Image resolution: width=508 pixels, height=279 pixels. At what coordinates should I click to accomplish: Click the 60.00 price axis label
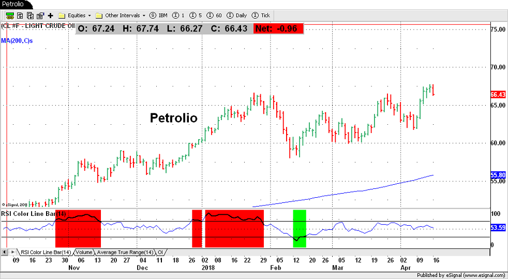point(498,143)
